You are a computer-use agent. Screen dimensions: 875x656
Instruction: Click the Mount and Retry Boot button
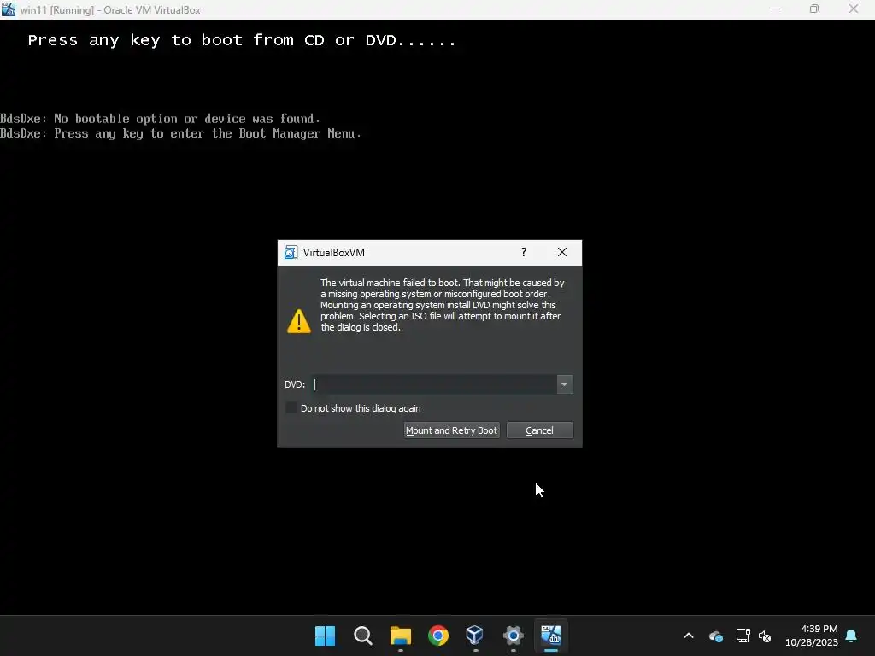(451, 430)
